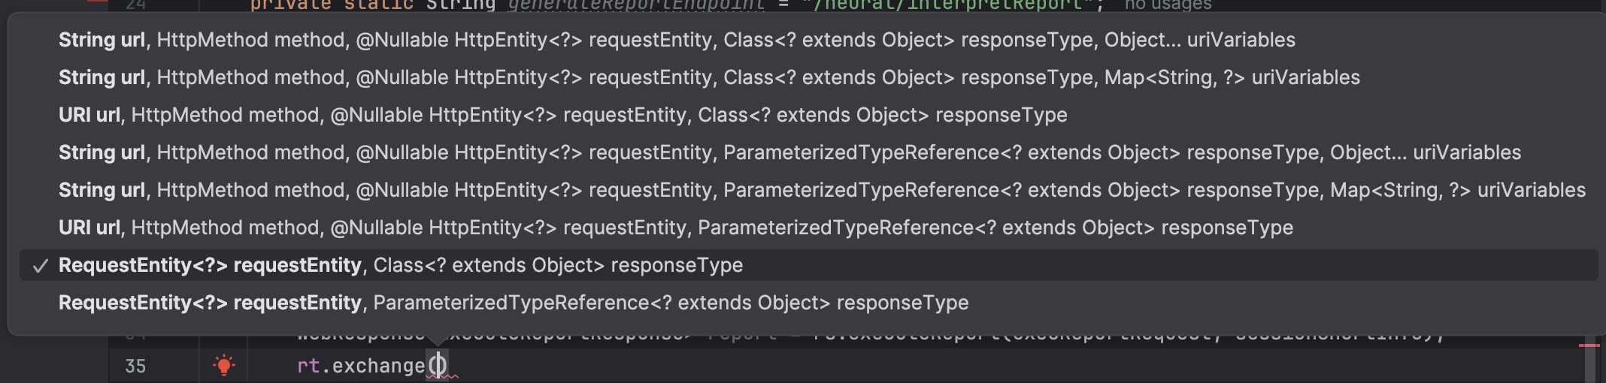Select String url ParameterizedTypeReference overload with Object... uriVariables
Image resolution: width=1606 pixels, height=383 pixels.
click(x=789, y=152)
